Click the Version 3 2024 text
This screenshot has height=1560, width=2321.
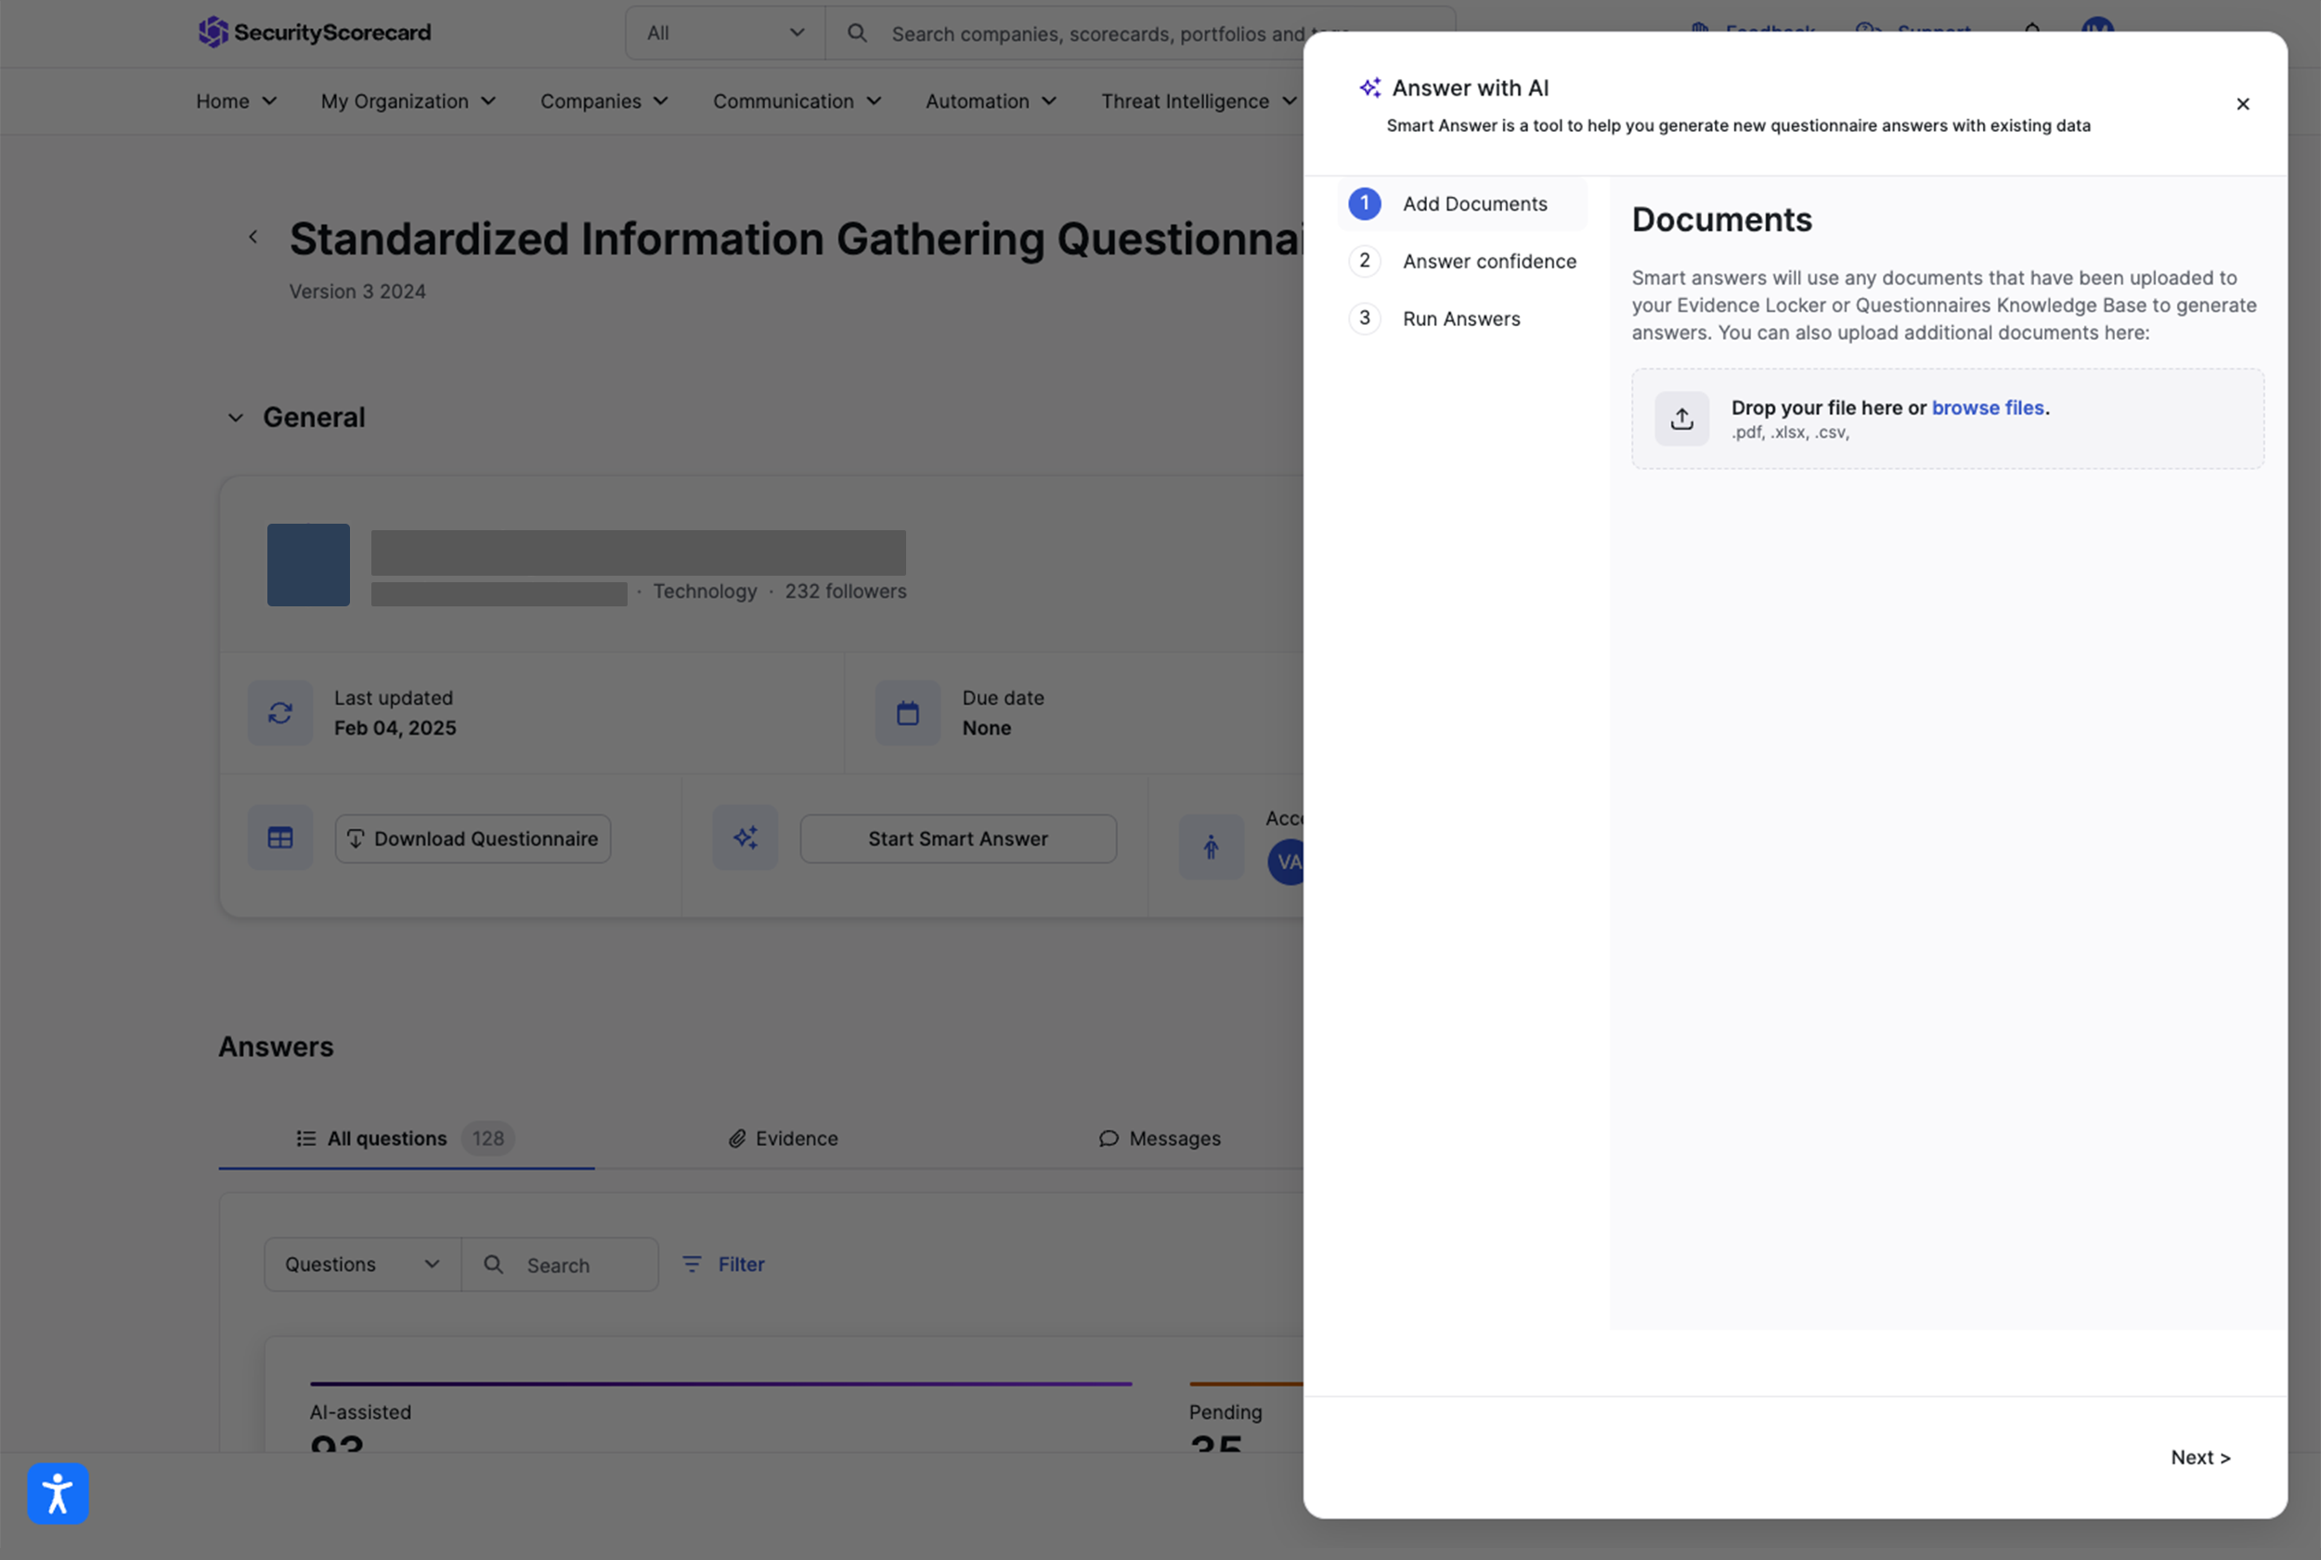(357, 292)
